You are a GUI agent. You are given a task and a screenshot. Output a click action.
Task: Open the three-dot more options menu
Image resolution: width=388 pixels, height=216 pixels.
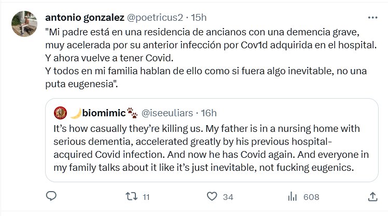point(372,17)
